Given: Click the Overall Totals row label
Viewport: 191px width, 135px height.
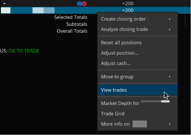Looking at the screenshot, I should (x=72, y=31).
